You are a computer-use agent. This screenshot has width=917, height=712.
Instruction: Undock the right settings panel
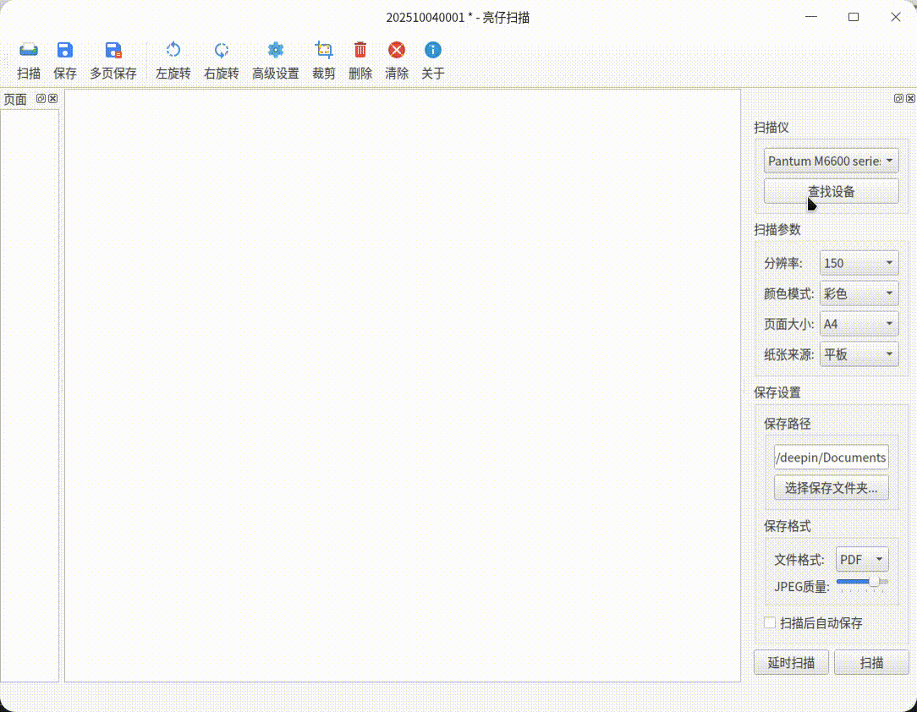(899, 99)
